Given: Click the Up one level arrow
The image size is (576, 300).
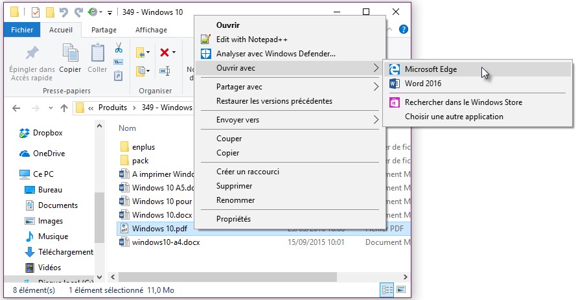Looking at the screenshot, I should pos(64,108).
